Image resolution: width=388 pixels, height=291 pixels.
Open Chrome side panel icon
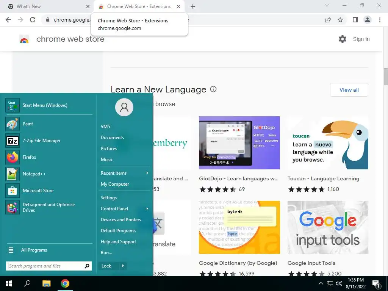[x=355, y=20]
